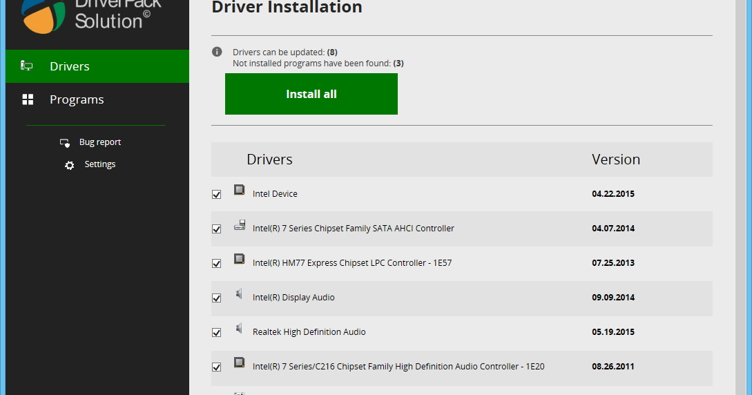Image resolution: width=752 pixels, height=395 pixels.
Task: Select Intel(R) HM77 Express Chipset LPC text
Action: (x=352, y=262)
